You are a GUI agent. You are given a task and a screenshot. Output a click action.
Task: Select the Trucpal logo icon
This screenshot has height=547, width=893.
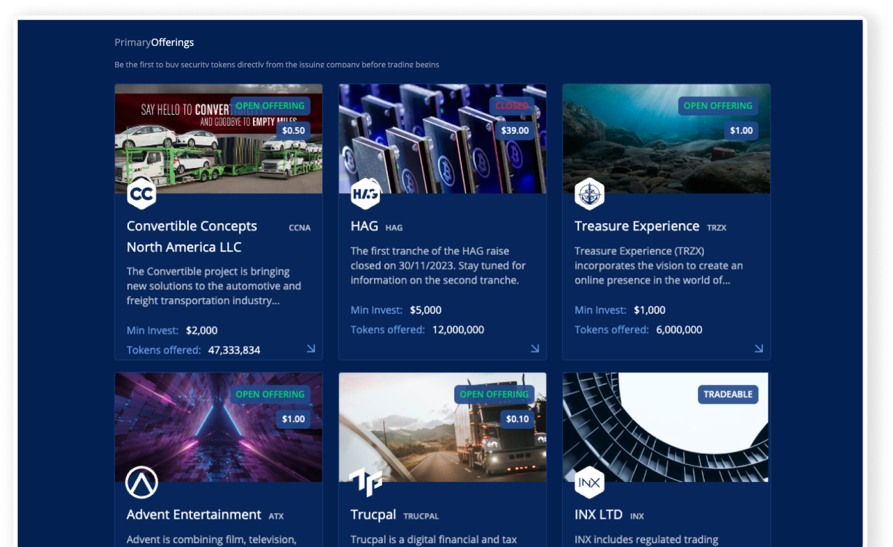[367, 482]
